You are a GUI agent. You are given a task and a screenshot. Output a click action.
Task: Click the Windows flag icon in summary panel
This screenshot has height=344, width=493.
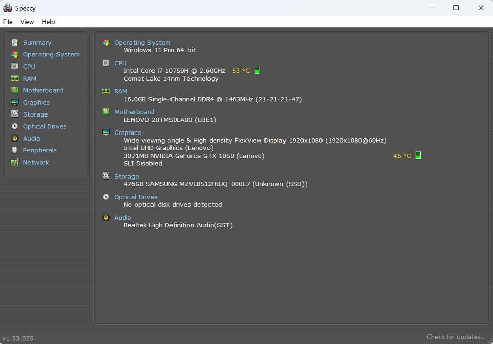pyautogui.click(x=106, y=42)
